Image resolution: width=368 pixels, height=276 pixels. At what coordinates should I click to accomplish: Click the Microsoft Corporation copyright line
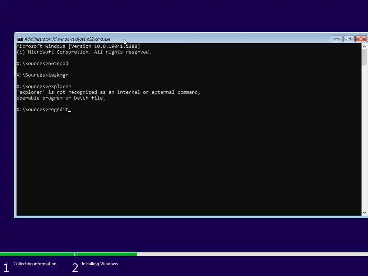coord(84,52)
